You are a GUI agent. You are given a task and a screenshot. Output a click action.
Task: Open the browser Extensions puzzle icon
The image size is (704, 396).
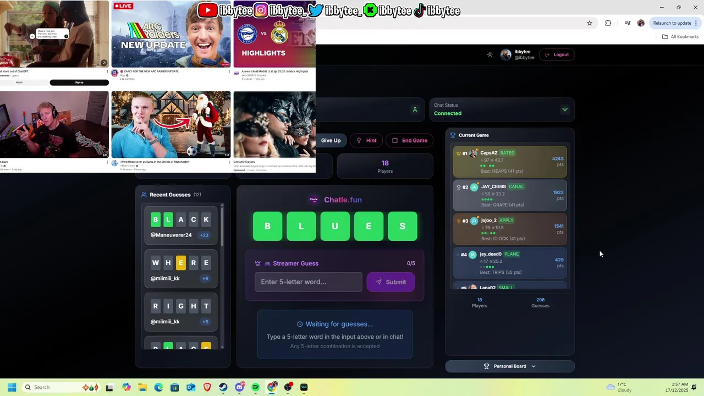point(608,23)
